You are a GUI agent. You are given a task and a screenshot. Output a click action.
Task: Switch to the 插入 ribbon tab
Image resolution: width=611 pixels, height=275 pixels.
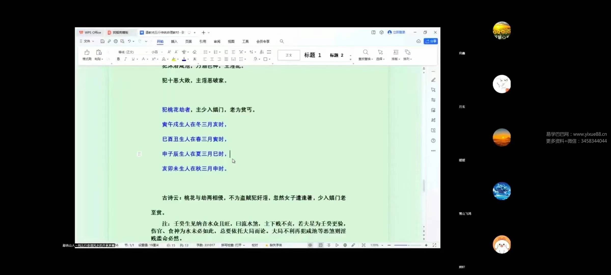click(x=174, y=41)
